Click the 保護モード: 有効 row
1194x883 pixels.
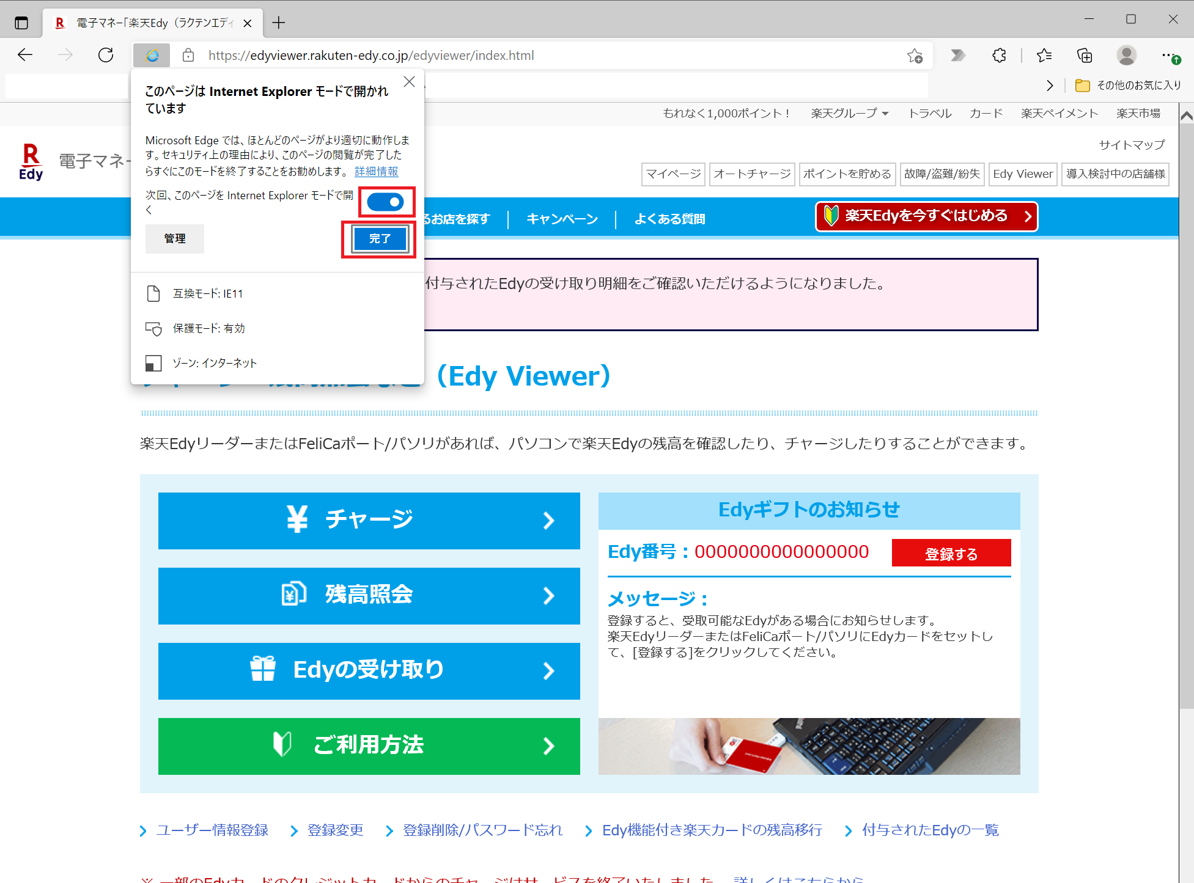[x=278, y=329]
